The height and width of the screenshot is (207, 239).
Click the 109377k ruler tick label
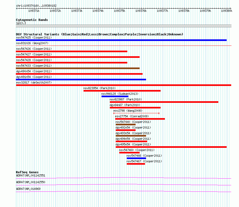[x=162, y=11]
